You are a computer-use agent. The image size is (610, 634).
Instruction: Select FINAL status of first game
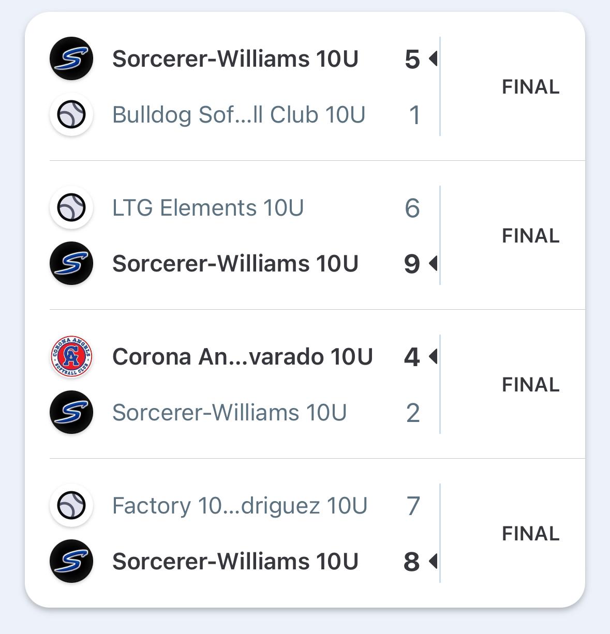531,87
